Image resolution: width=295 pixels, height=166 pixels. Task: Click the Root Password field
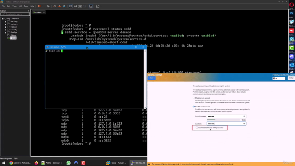[x=226, y=116]
